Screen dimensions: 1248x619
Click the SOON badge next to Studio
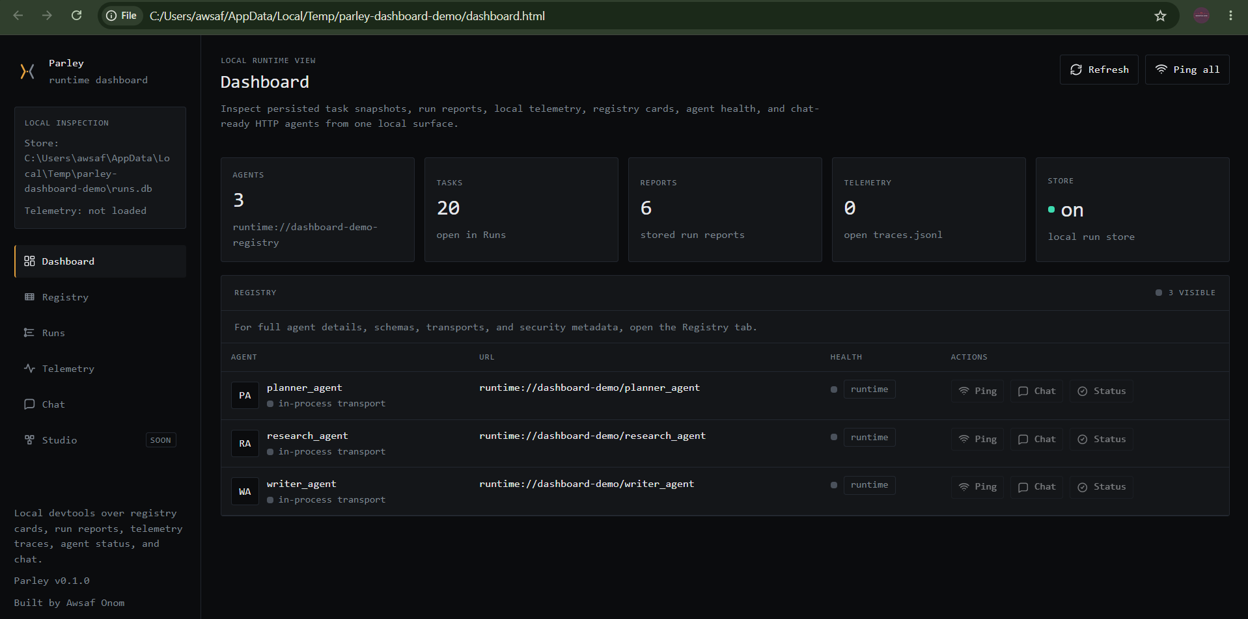pyautogui.click(x=161, y=440)
